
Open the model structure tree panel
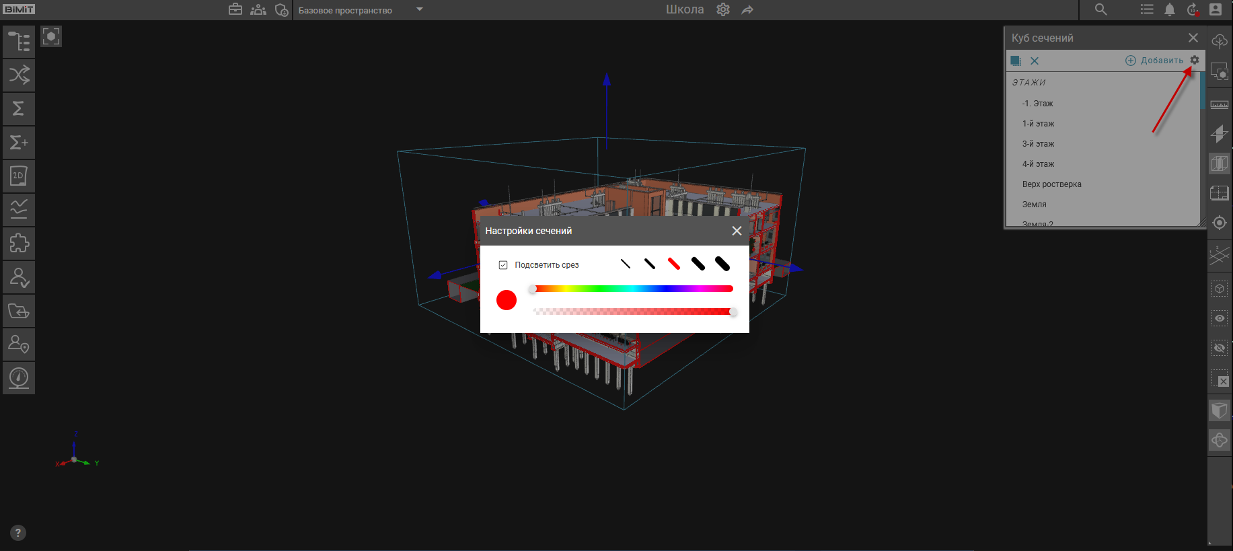click(19, 42)
